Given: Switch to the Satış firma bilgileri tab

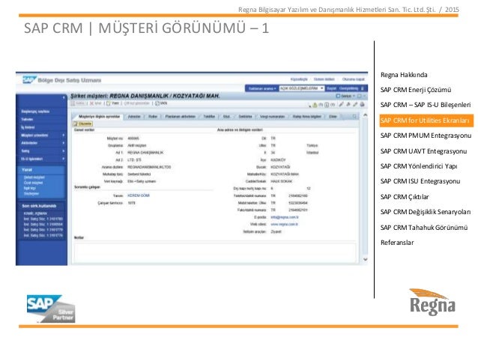Looking at the screenshot, I should pyautogui.click(x=306, y=117).
